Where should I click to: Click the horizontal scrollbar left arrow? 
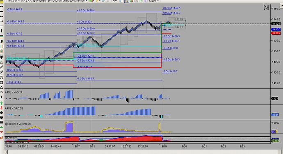(x=6, y=152)
